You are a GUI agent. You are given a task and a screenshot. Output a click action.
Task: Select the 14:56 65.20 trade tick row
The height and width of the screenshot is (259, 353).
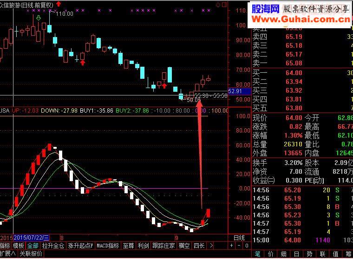302,190
